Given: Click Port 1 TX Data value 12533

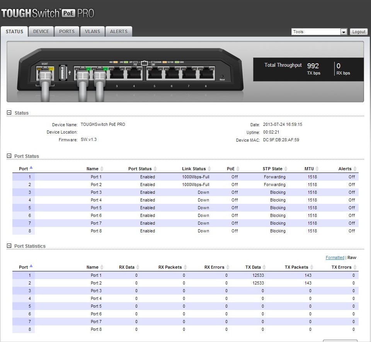Looking at the screenshot, I should pos(258,275).
